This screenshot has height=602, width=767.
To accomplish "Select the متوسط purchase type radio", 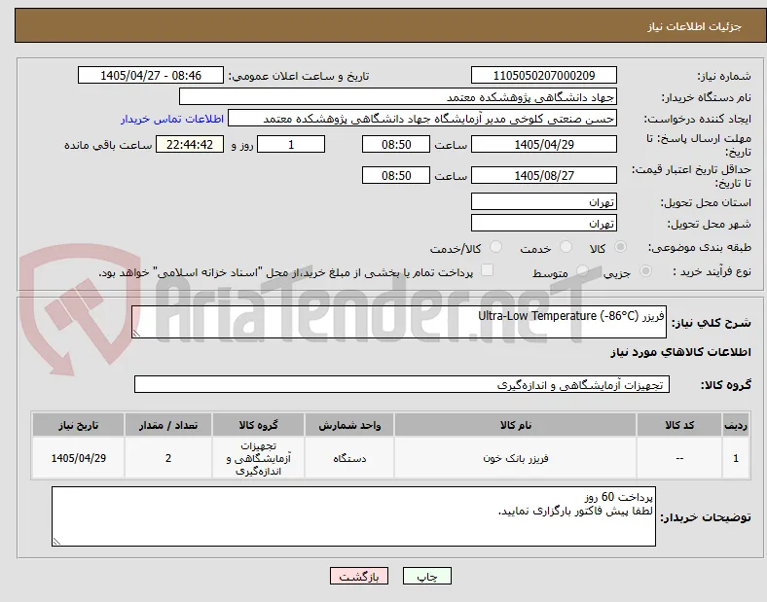I will tap(582, 271).
